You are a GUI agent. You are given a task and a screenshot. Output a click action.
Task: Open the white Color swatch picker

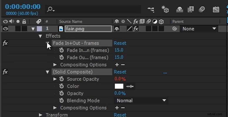point(119,86)
